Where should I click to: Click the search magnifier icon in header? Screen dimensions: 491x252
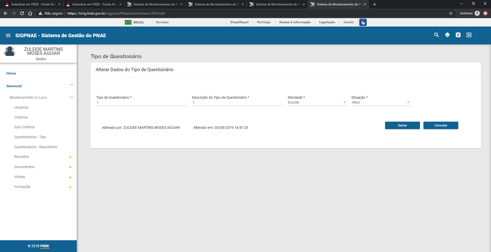coord(436,35)
